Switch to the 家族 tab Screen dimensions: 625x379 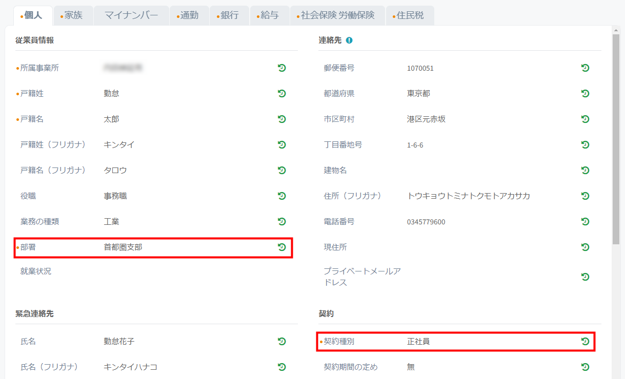click(x=73, y=15)
